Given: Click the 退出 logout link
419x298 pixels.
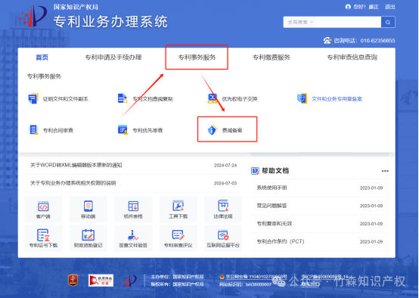Looking at the screenshot, I should coord(390,7).
